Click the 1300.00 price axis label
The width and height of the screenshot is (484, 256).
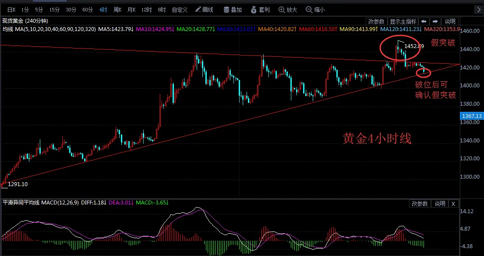coord(471,177)
